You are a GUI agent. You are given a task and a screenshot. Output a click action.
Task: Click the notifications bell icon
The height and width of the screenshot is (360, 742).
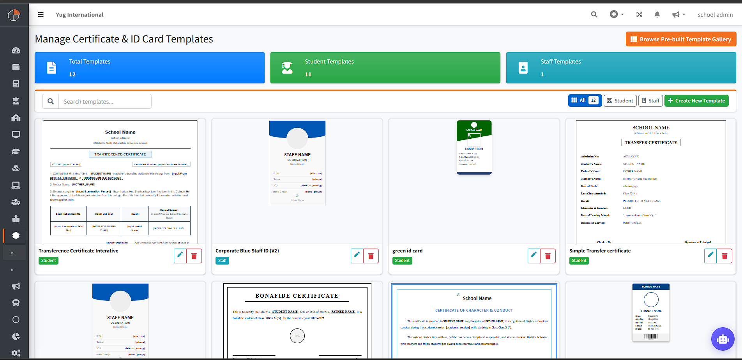657,15
